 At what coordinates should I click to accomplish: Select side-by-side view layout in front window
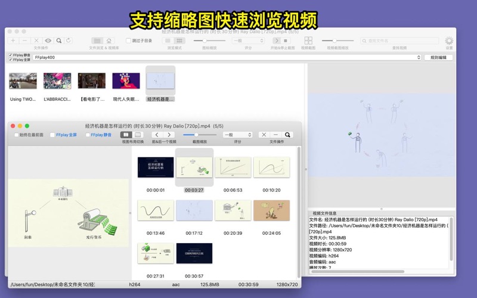tap(126, 135)
